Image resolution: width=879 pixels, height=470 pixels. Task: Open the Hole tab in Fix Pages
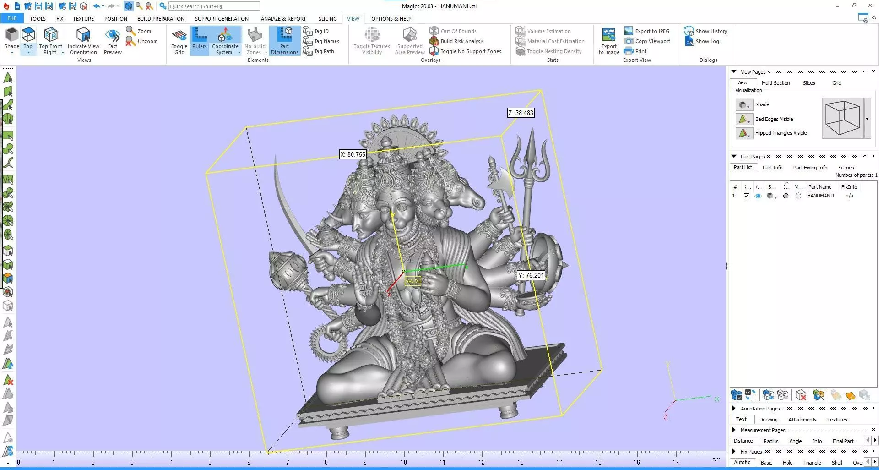(x=787, y=463)
